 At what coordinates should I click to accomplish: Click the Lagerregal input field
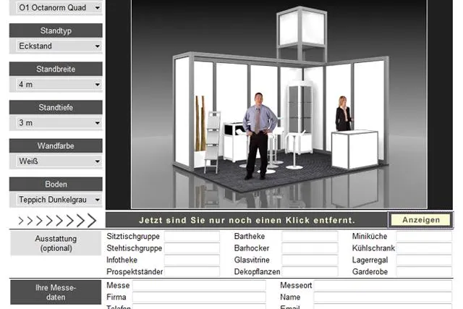click(x=424, y=260)
